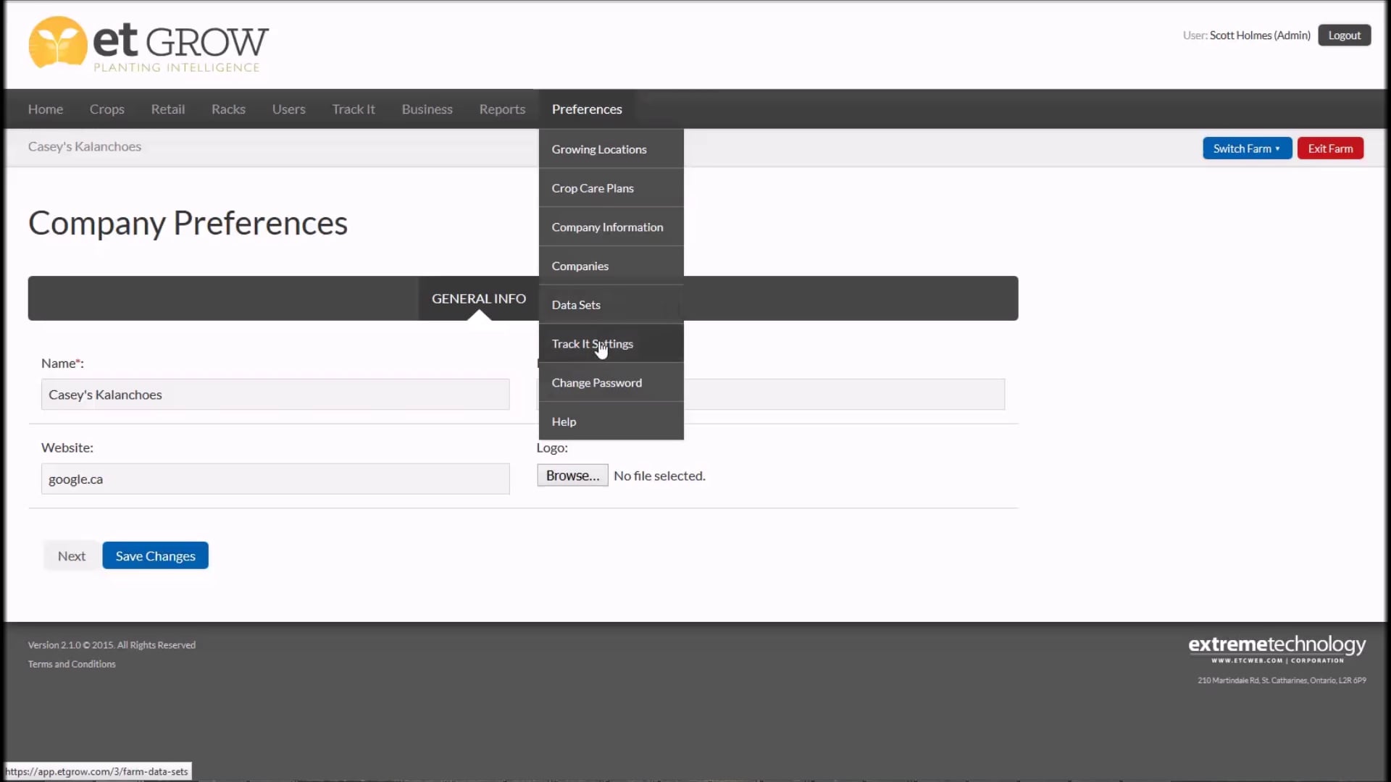Open the Switch Farm dropdown
This screenshot has height=782, width=1391.
(1247, 148)
